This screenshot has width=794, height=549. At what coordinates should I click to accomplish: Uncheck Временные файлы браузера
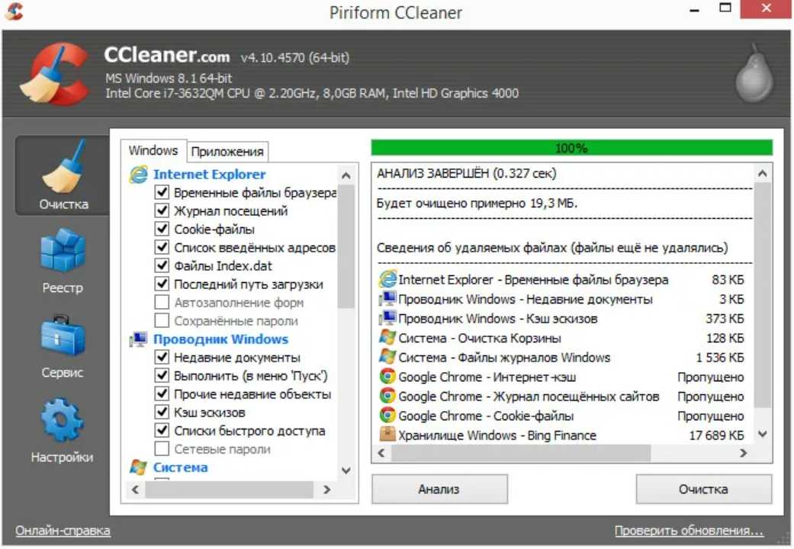pos(162,192)
